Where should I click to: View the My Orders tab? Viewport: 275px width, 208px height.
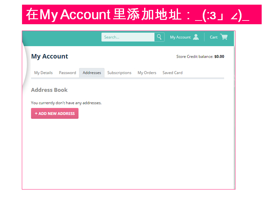pos(147,73)
